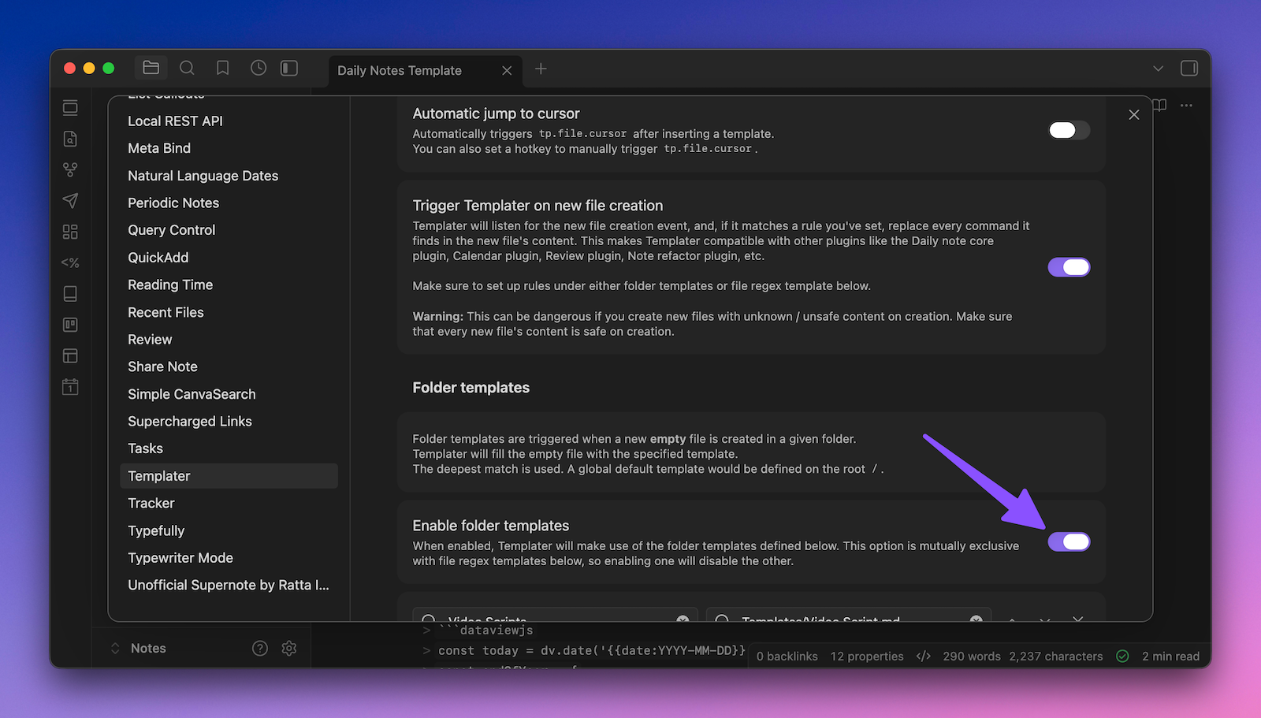The width and height of the screenshot is (1261, 718).
Task: Collapse the left sidebar with the panel icon
Action: tap(289, 68)
